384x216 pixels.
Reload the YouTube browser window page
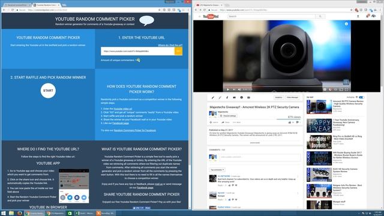[x=205, y=10]
